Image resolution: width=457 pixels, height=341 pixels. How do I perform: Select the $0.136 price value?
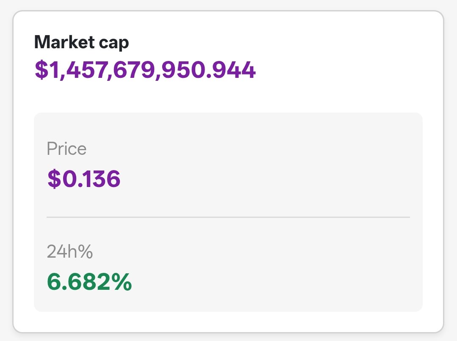pos(83,178)
